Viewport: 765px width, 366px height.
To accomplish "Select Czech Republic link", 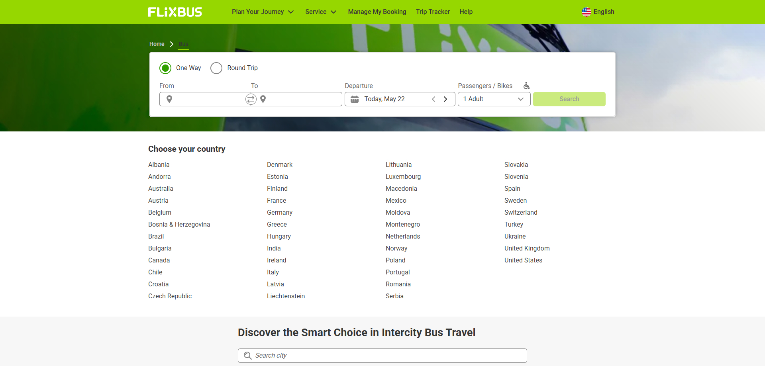I will click(x=170, y=296).
